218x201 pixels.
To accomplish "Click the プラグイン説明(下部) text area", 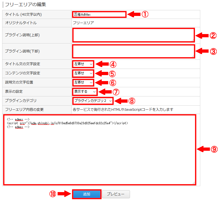I will click(x=133, y=51).
